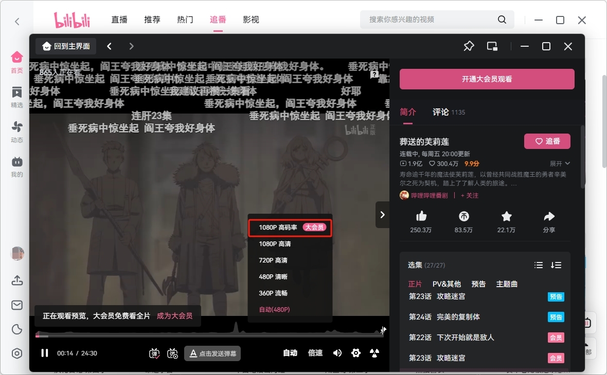
Task: Open the messages envelope icon
Action: pos(17,305)
